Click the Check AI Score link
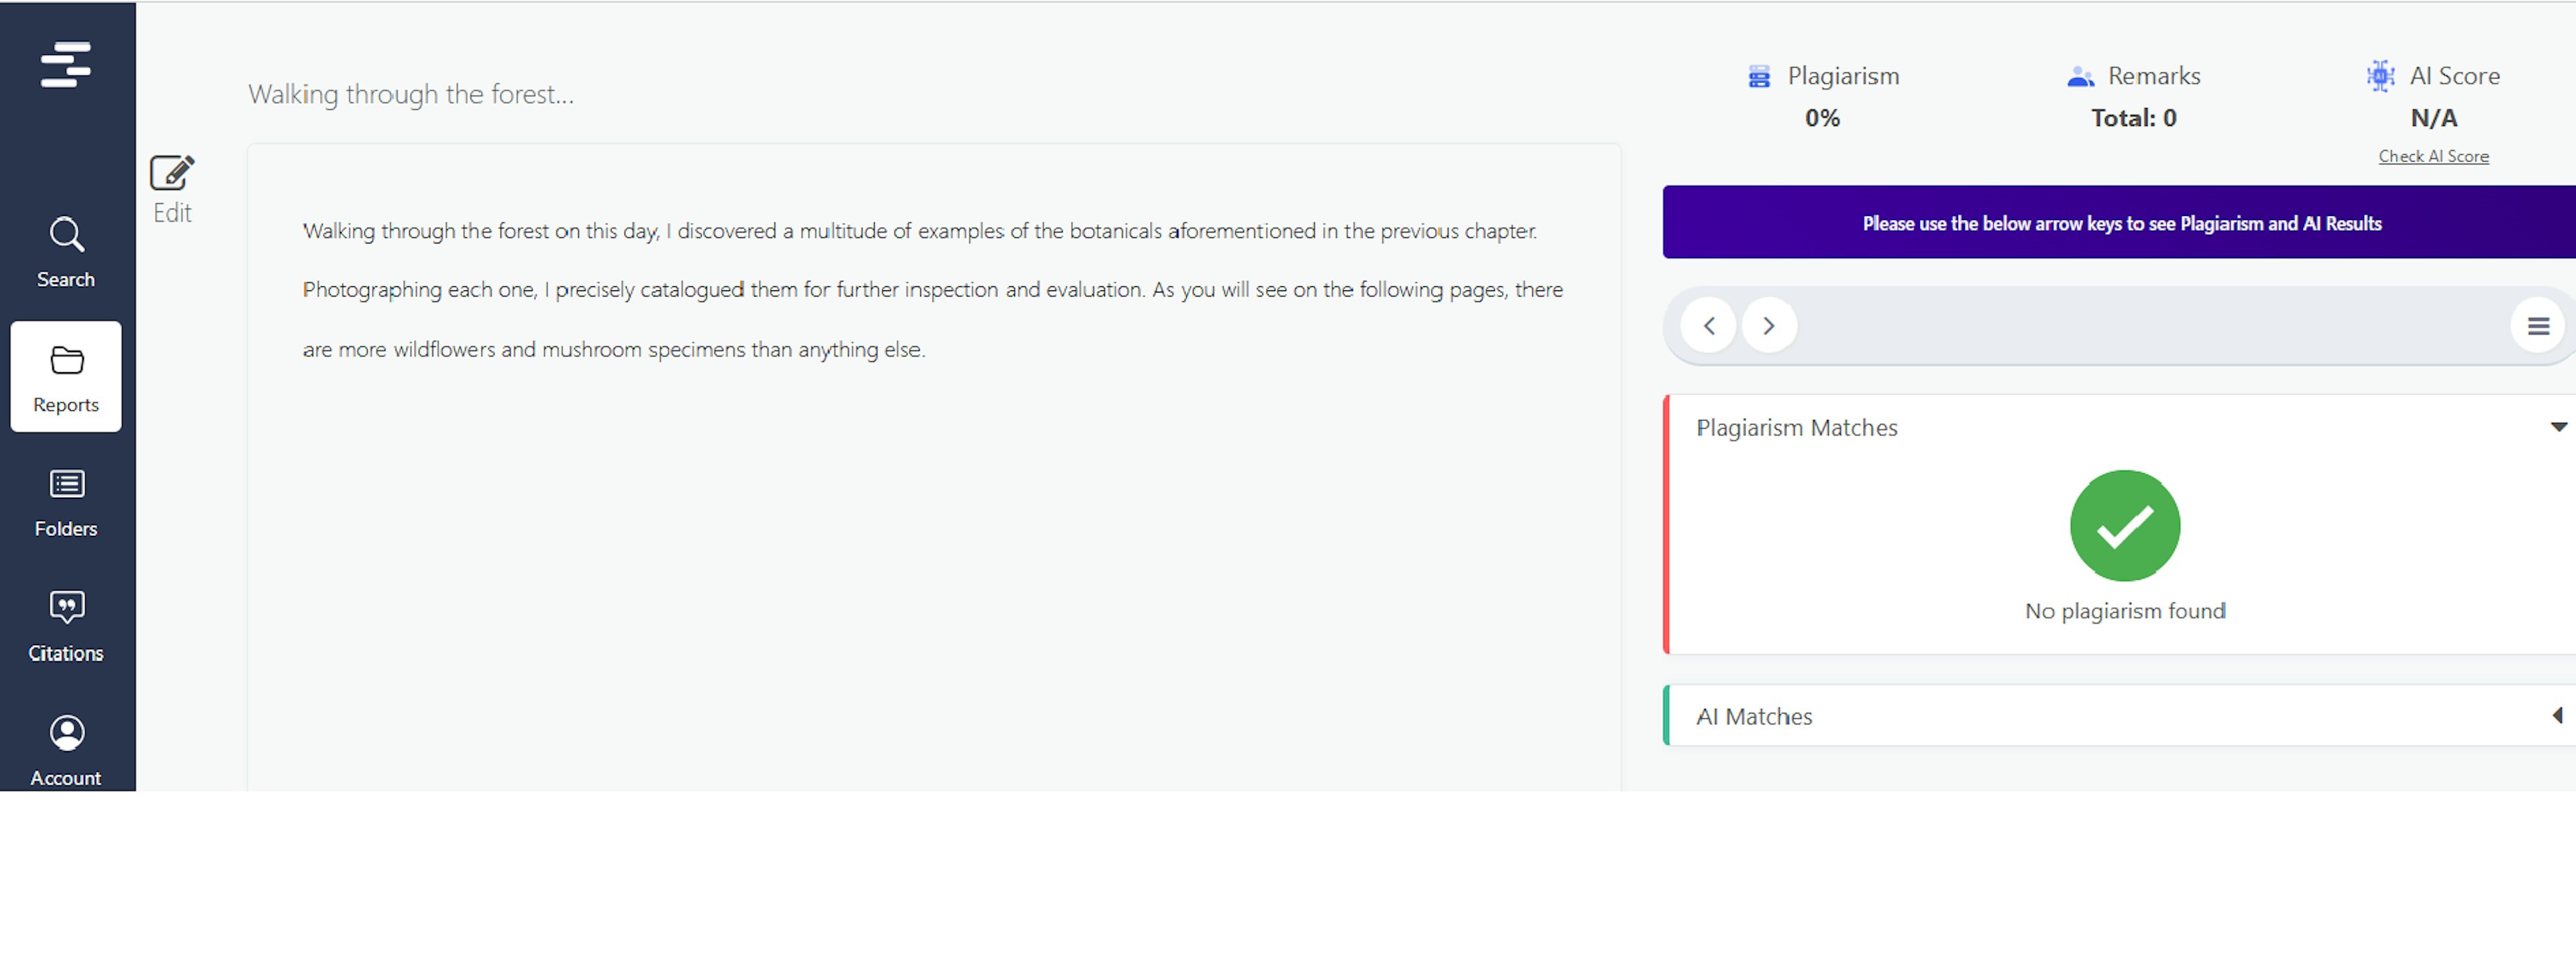This screenshot has width=2576, height=955. [x=2433, y=157]
